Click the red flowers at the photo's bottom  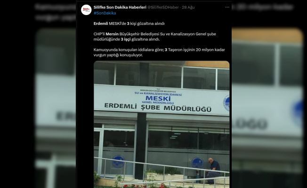tap(145, 186)
